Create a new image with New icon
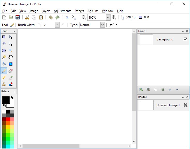The height and width of the screenshot is (149, 190). coord(4,17)
